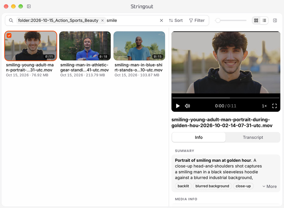
Task: Switch to list view
Action: 264,21
